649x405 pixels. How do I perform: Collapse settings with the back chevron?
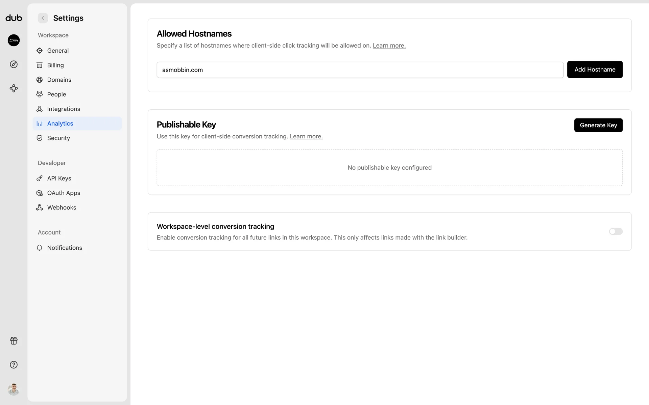click(x=43, y=18)
